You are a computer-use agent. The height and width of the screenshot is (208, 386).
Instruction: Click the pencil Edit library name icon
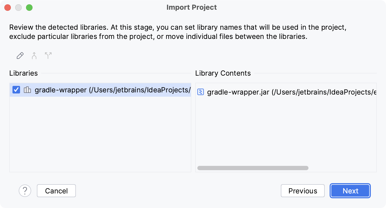coord(20,56)
